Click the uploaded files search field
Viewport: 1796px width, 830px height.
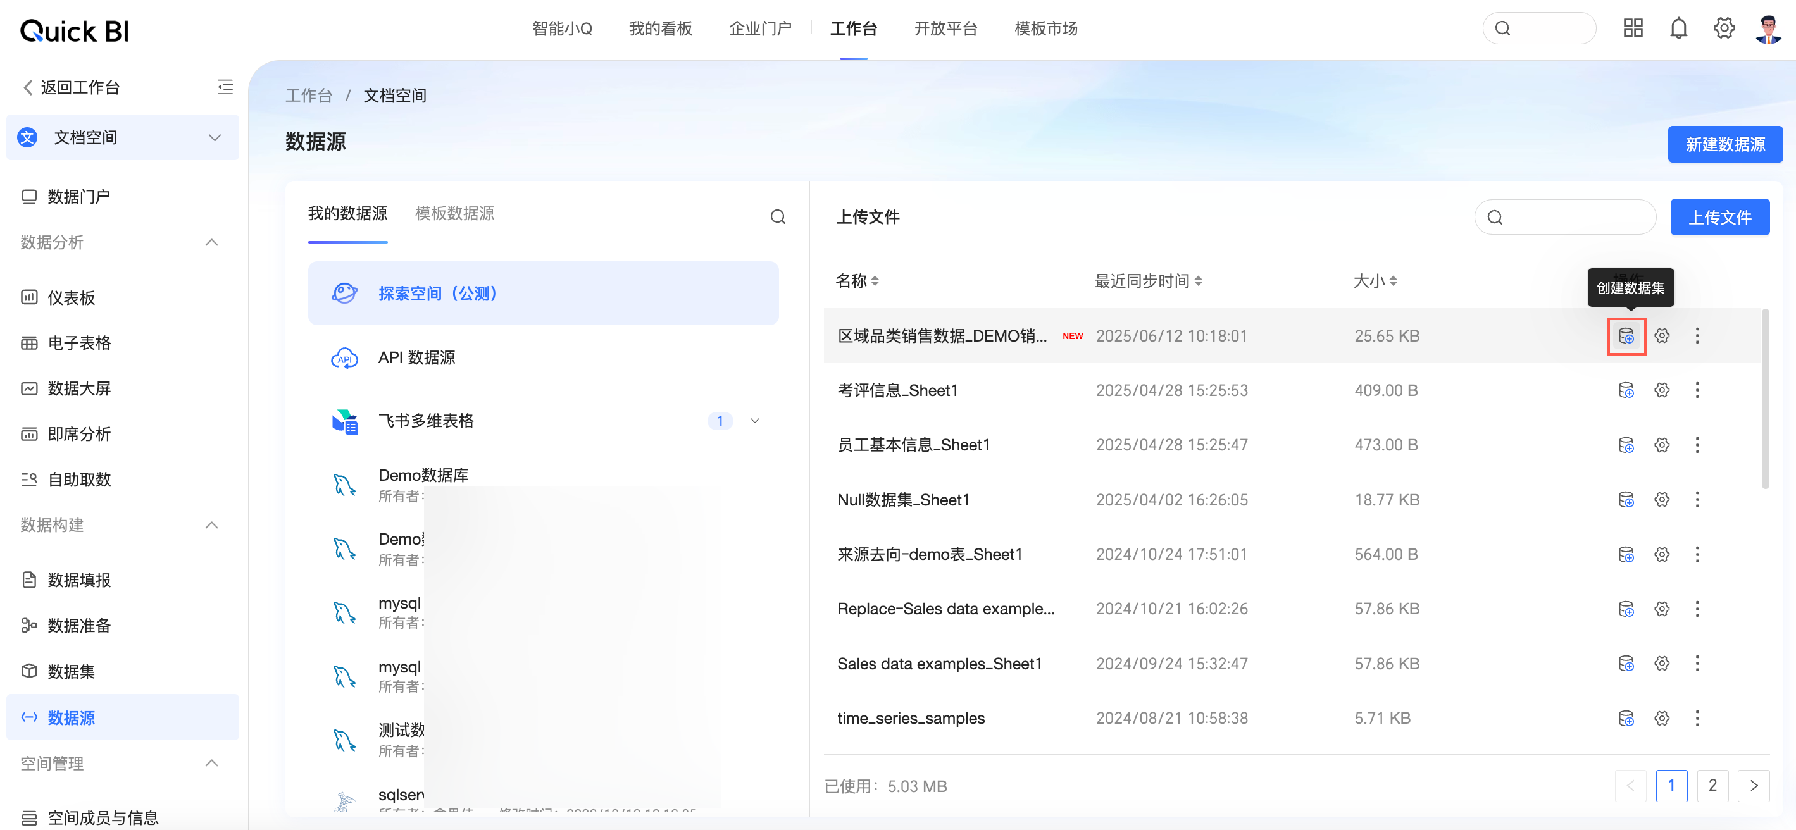pyautogui.click(x=1564, y=218)
